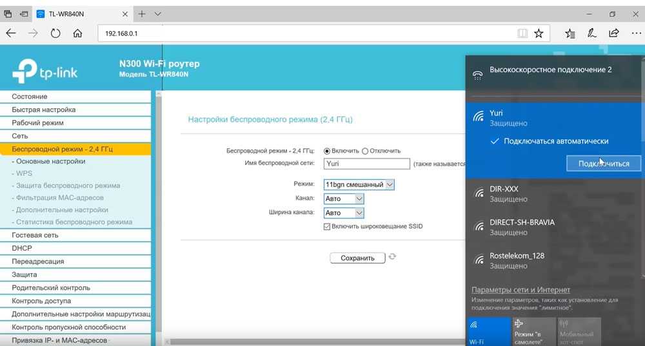
Task: Select the Включить radio button
Action: point(327,151)
